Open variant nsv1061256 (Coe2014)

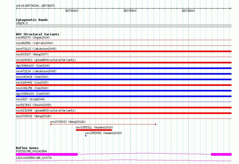(32, 88)
